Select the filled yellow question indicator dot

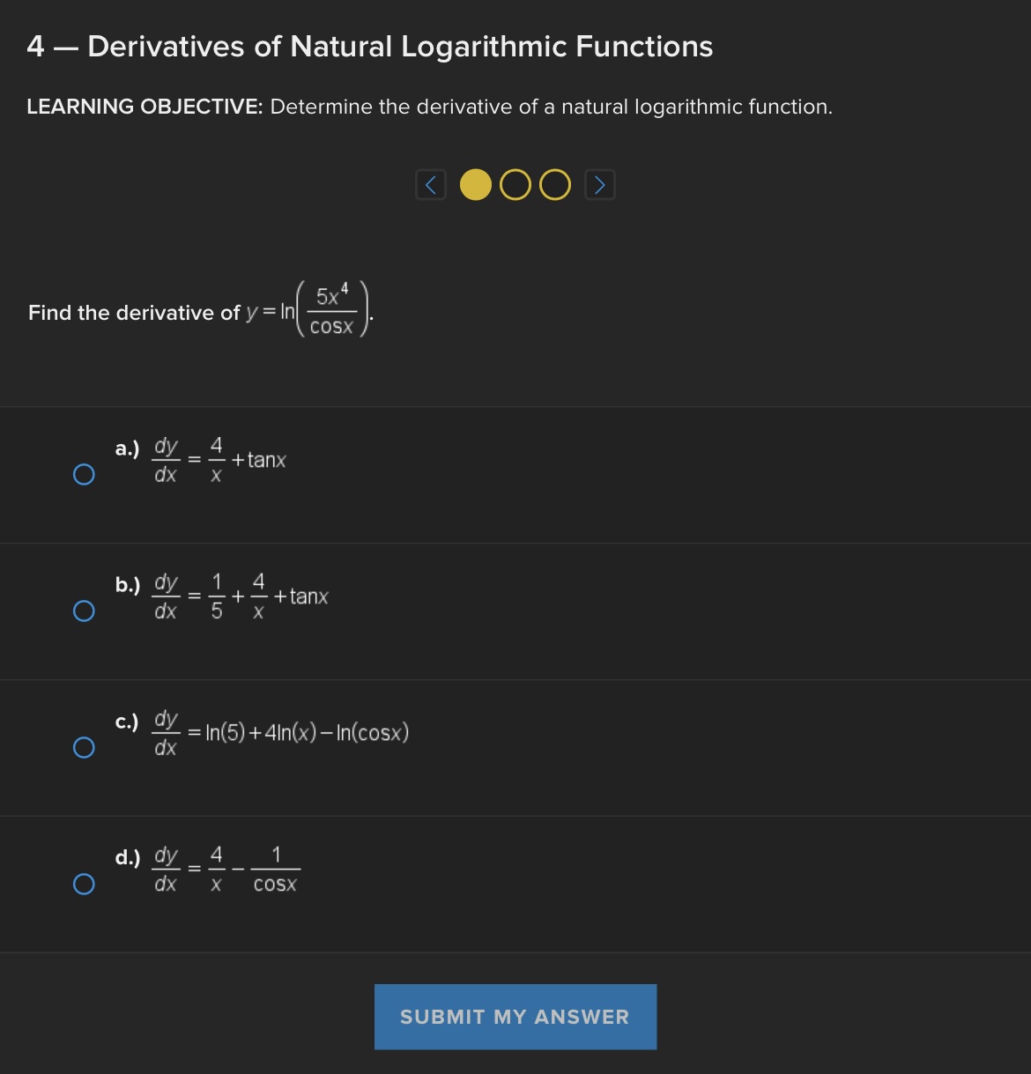coord(475,184)
